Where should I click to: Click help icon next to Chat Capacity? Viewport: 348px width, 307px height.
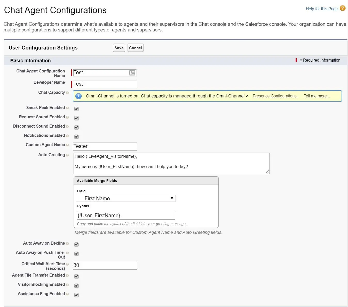[67, 93]
